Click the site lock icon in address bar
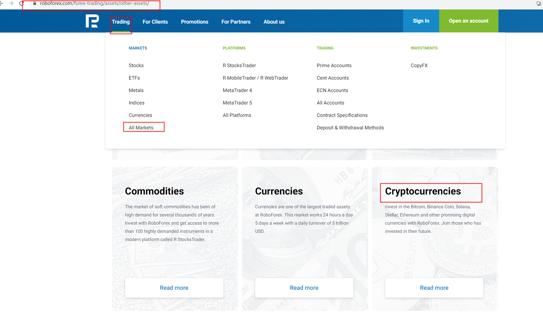The image size is (543, 315). point(35,3)
